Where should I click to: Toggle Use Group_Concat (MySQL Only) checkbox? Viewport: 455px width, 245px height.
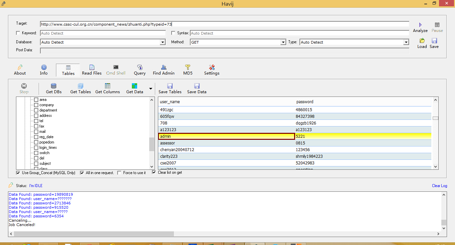[18, 173]
